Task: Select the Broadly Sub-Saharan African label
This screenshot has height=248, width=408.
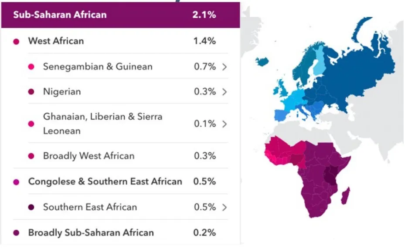Action: (x=91, y=233)
